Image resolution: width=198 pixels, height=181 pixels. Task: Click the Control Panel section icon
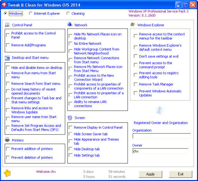pos(7,25)
